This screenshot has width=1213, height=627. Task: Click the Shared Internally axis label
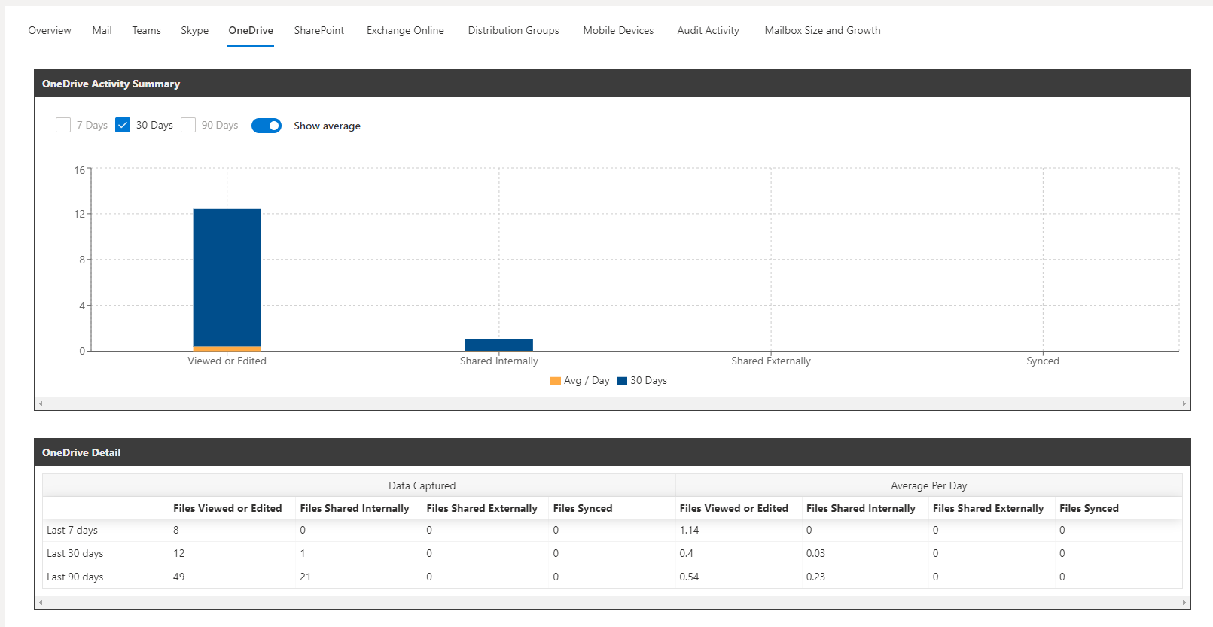pos(499,361)
